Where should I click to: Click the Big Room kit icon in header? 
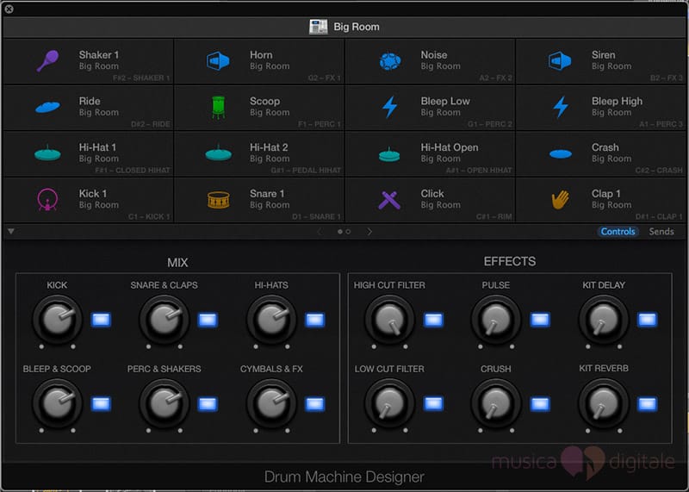point(318,27)
